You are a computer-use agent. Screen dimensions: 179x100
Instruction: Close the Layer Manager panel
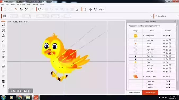point(176,21)
